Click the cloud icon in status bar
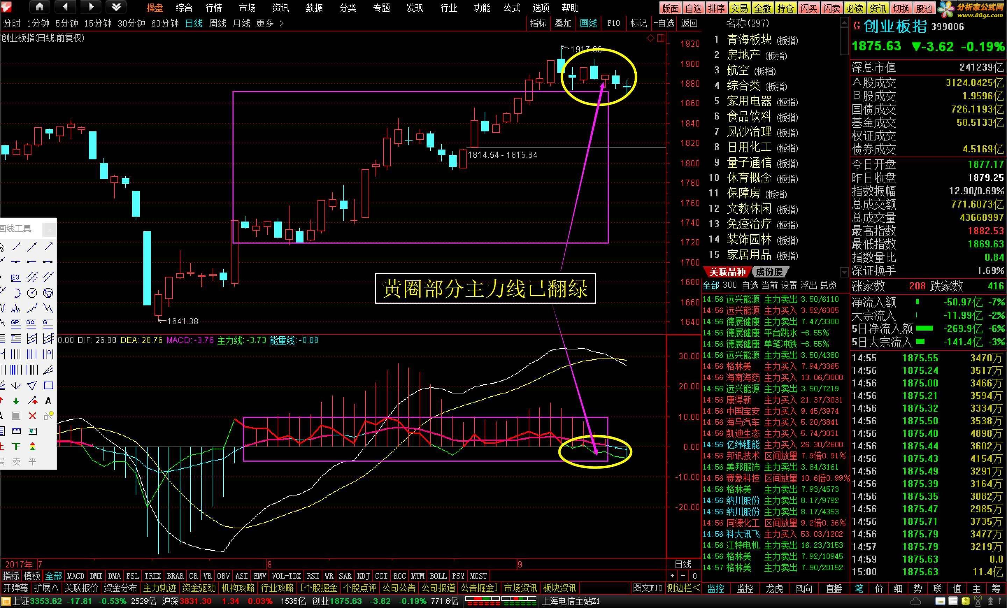This screenshot has height=608, width=1007. 916,601
